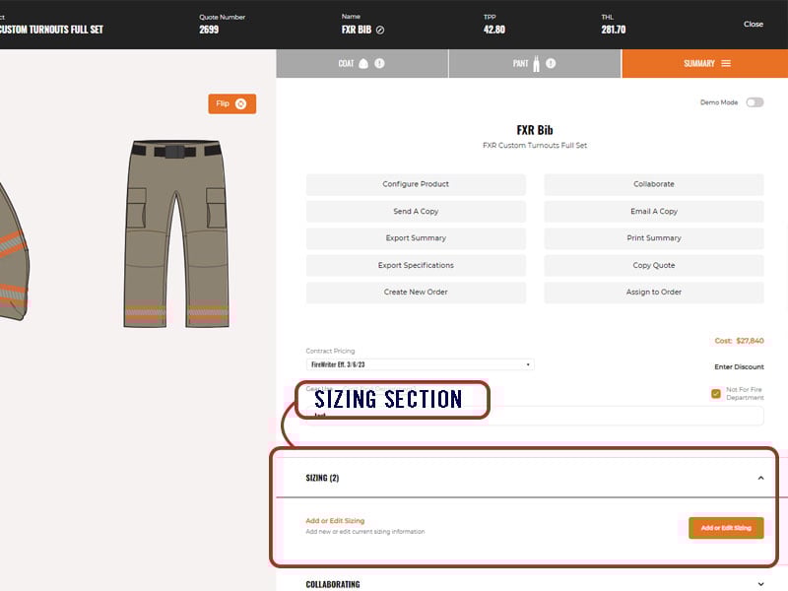This screenshot has width=788, height=591.
Task: Select the pant icon on the Pant tab
Action: pyautogui.click(x=535, y=61)
